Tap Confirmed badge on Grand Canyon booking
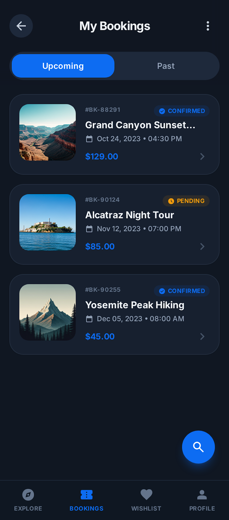 [x=182, y=111]
